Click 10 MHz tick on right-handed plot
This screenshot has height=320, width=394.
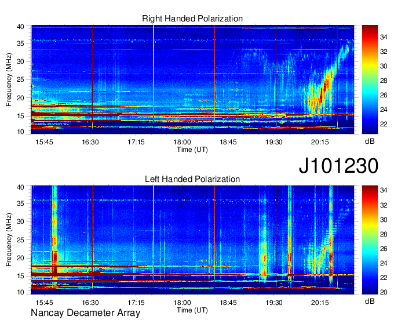[21, 132]
